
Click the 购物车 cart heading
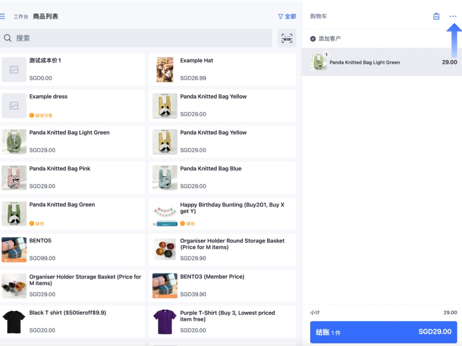[x=318, y=16]
